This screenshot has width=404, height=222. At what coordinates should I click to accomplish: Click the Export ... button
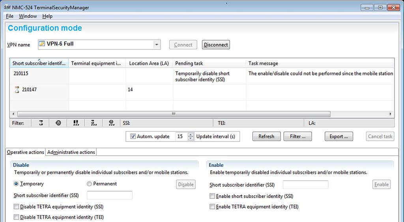tap(339, 136)
